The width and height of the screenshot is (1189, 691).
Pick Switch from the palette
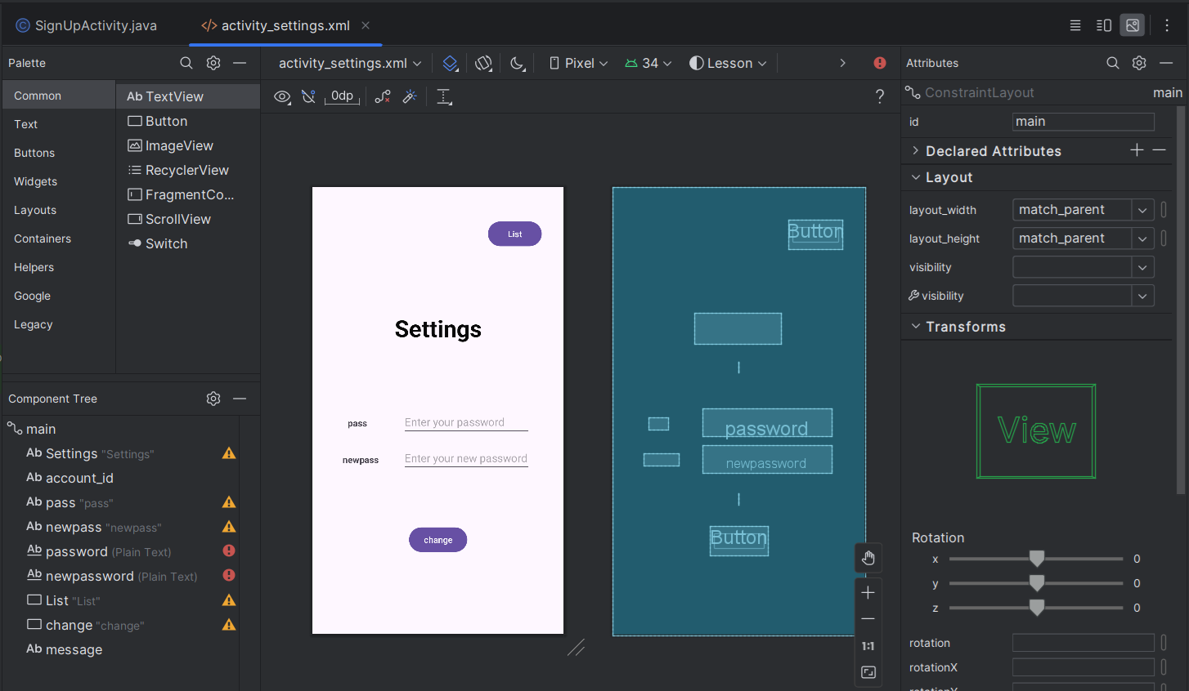(x=188, y=243)
